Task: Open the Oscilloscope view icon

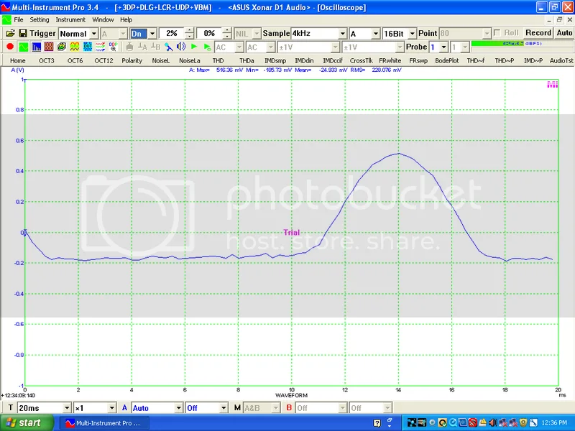Action: coord(24,47)
